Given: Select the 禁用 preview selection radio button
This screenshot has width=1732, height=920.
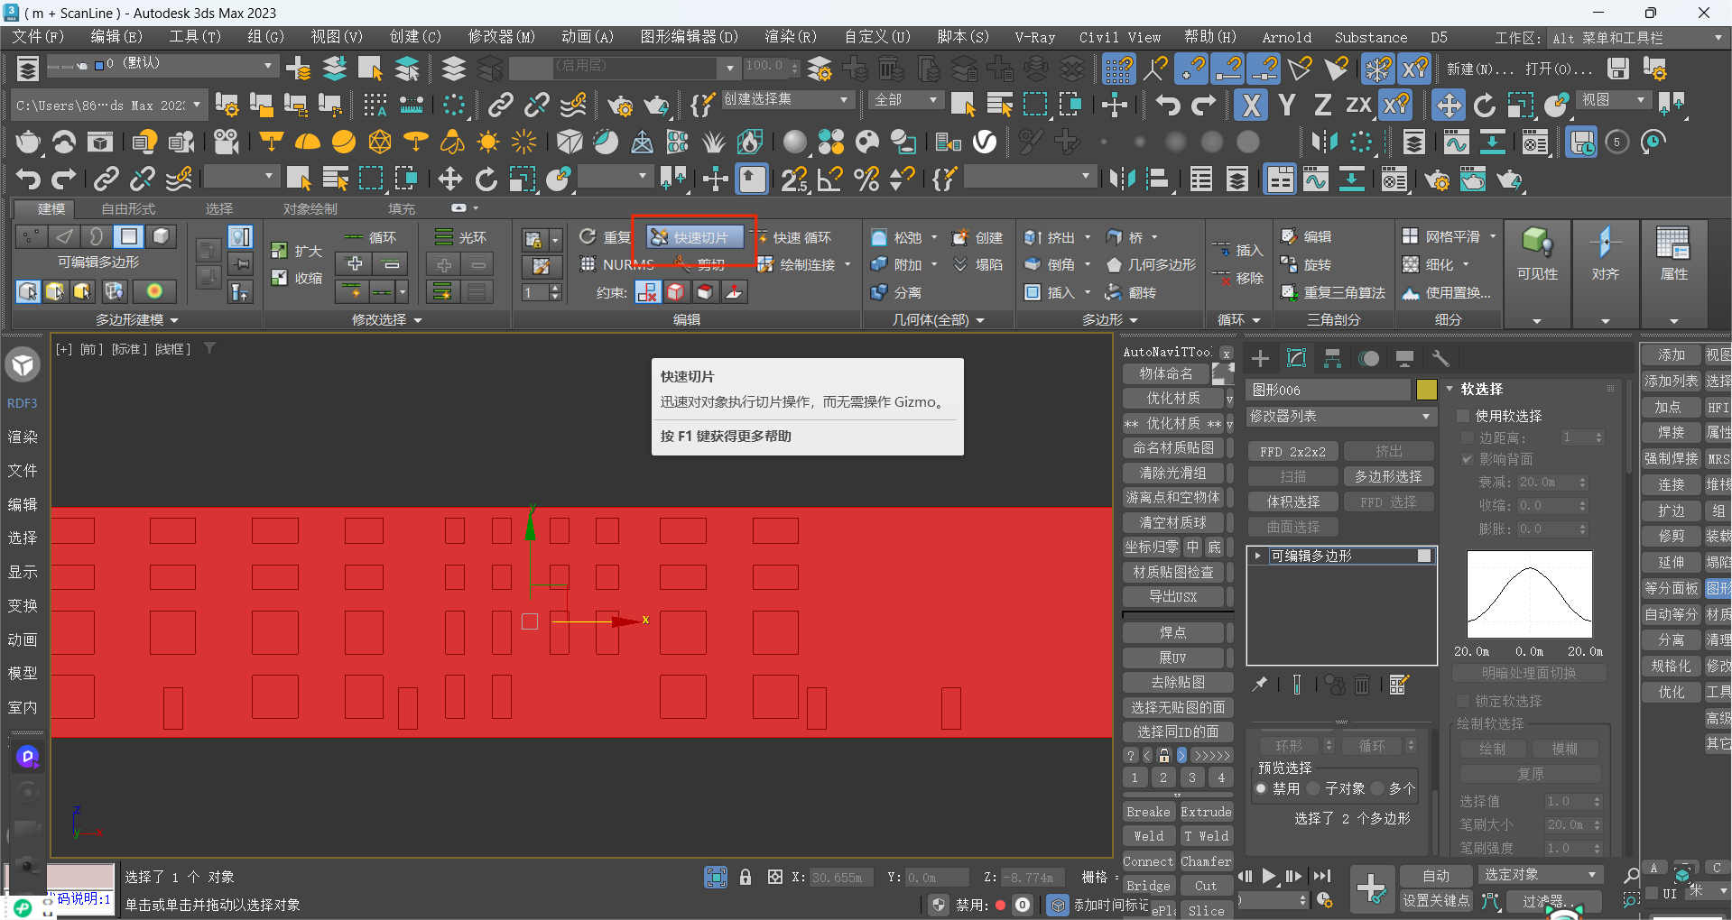Looking at the screenshot, I should pos(1262,788).
